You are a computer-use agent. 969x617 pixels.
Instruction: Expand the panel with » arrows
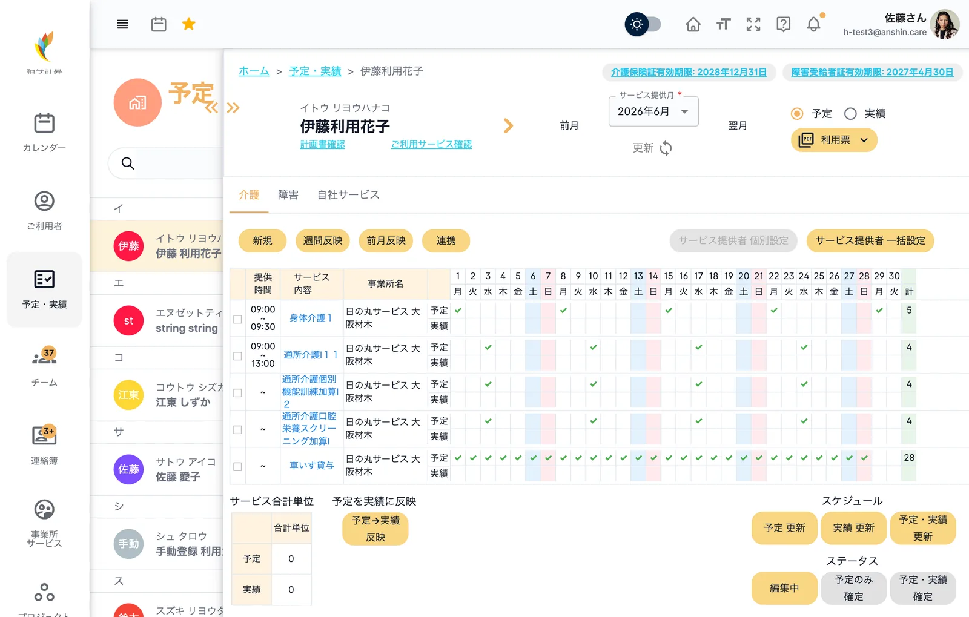[233, 108]
